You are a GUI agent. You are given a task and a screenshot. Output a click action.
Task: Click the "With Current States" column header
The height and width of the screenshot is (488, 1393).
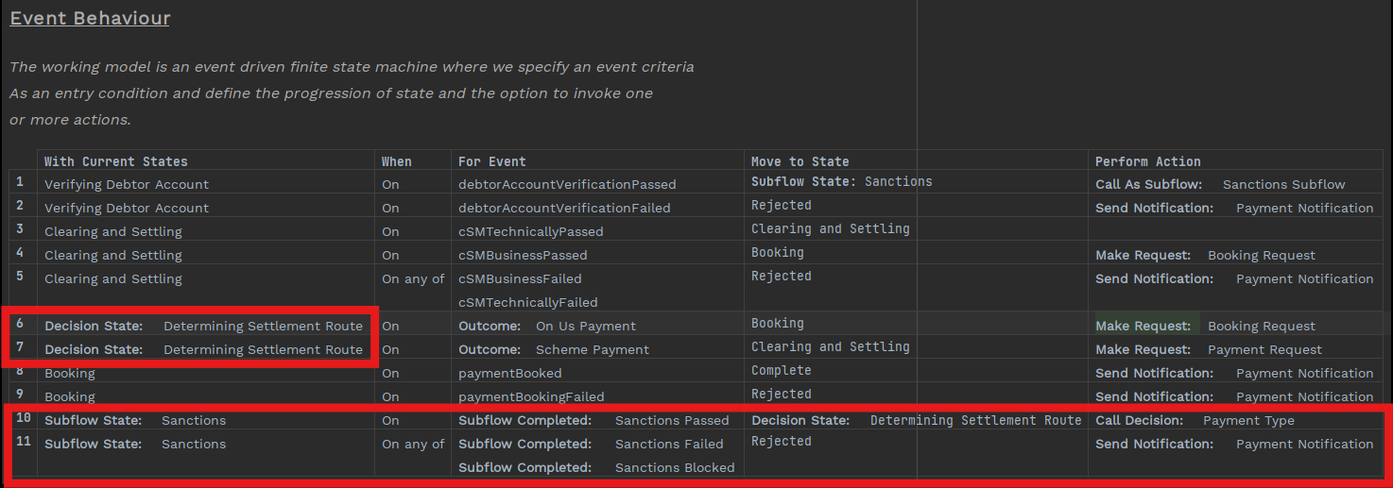pos(115,161)
